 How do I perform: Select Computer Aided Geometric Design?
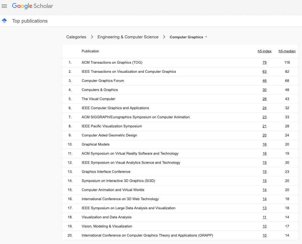[x=109, y=135]
